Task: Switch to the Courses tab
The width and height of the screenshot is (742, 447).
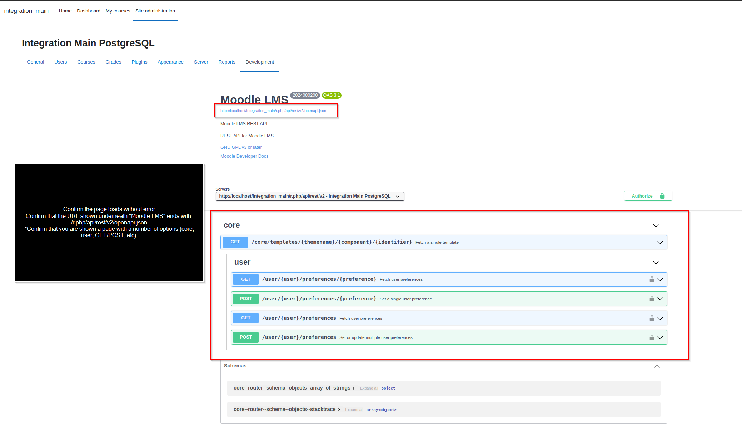Action: click(86, 62)
